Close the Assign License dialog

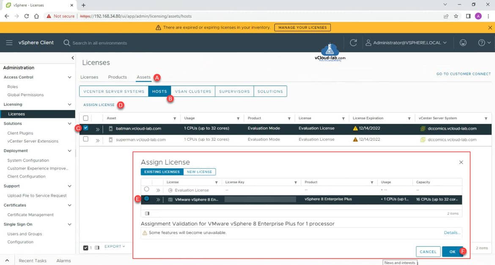[x=461, y=162]
